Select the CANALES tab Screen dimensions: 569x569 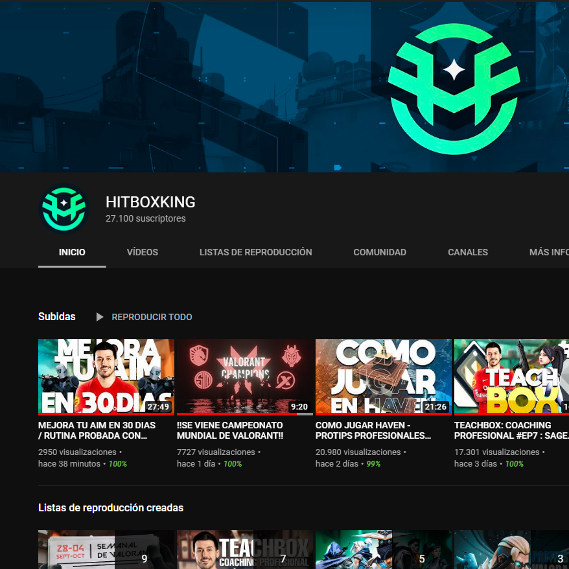pyautogui.click(x=468, y=252)
